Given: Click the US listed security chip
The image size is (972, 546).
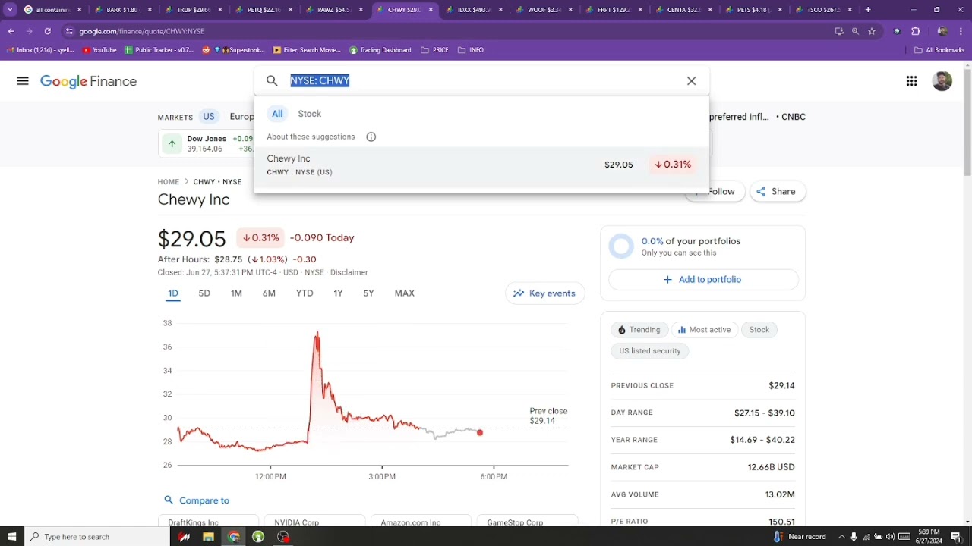Looking at the screenshot, I should pos(650,351).
